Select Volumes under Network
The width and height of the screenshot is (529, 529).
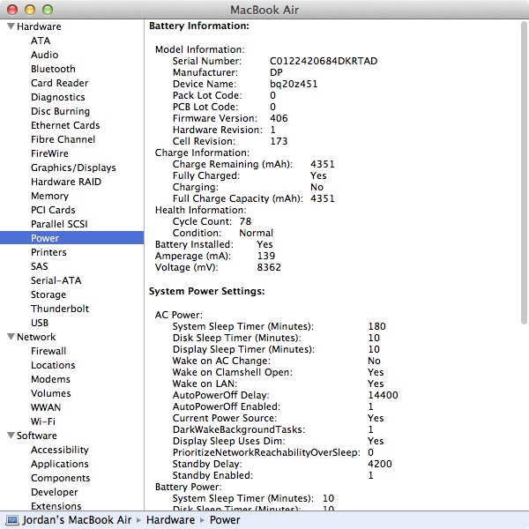tap(51, 393)
